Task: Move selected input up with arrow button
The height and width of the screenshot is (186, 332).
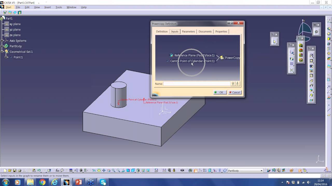Action: [x=233, y=84]
